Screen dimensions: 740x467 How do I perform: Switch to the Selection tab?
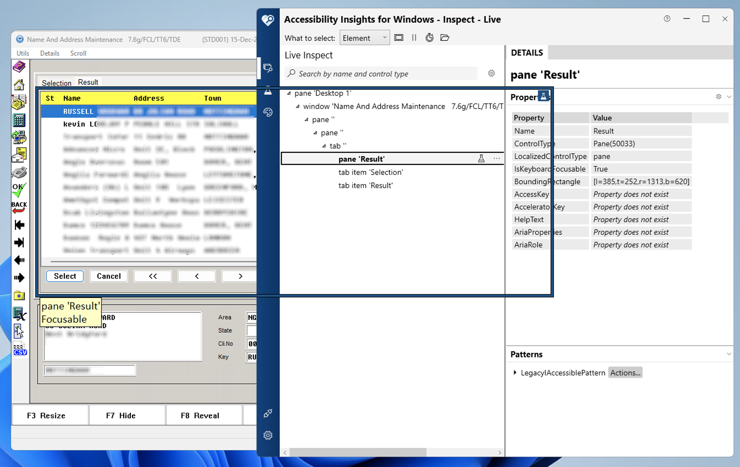(x=56, y=83)
